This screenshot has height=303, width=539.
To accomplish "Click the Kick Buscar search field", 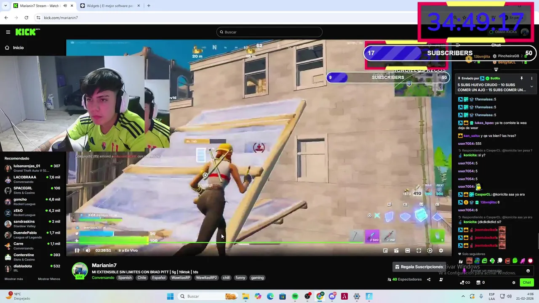I will click(269, 32).
